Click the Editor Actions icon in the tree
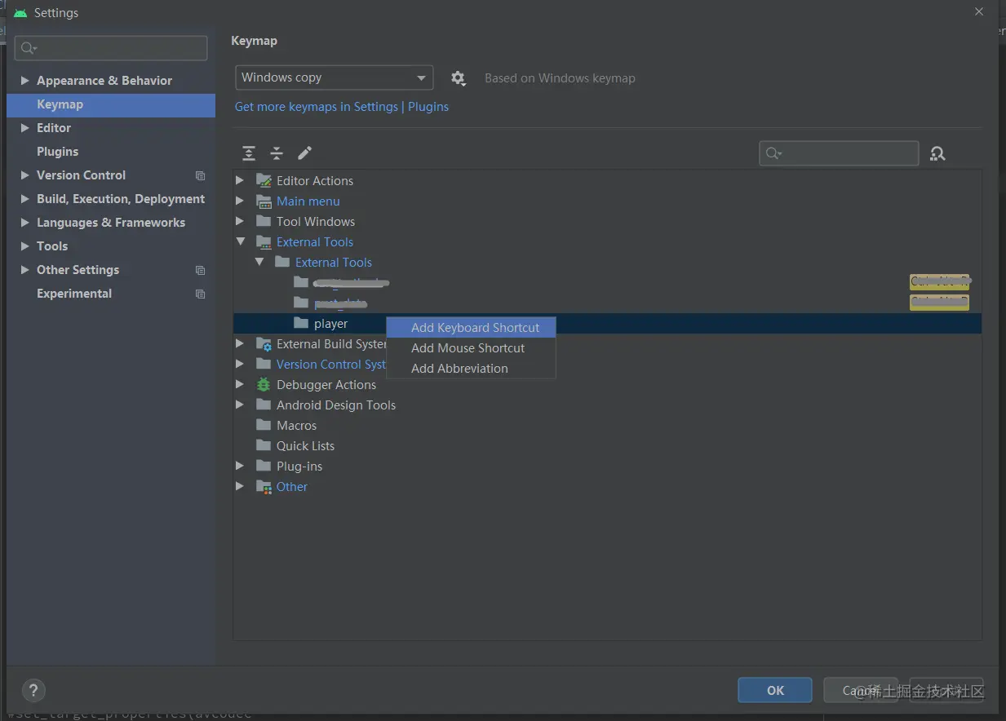This screenshot has width=1006, height=721. tap(263, 180)
